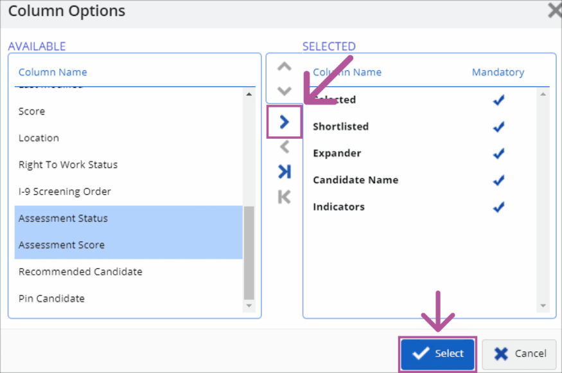
Task: Close the Column Options dialog
Action: [554, 10]
